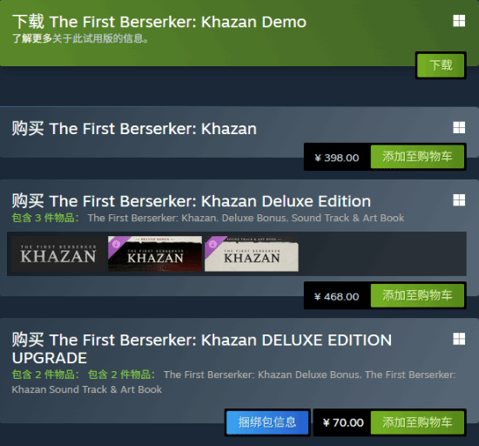This screenshot has width=479, height=446.
Task: Download the Khazan Demo with green 下载 button
Action: [x=441, y=65]
